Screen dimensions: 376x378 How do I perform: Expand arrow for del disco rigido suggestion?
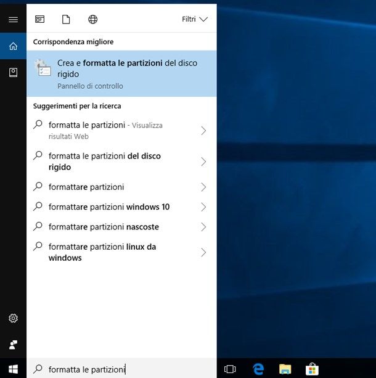(203, 162)
